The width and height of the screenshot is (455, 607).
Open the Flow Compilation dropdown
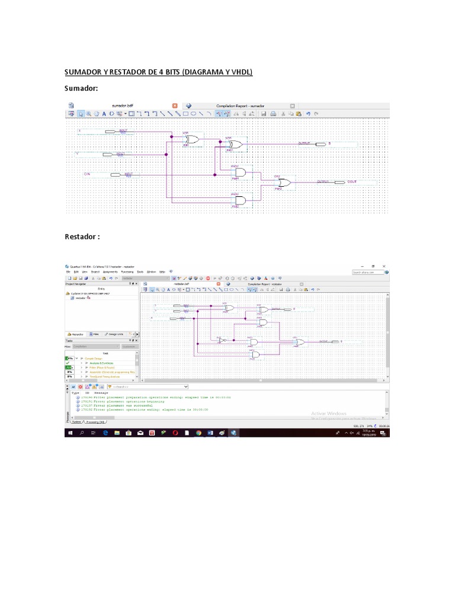click(95, 346)
